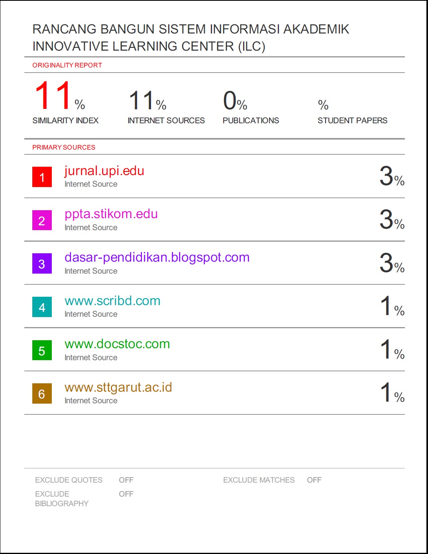The height and width of the screenshot is (554, 428).
Task: Click the 11% Internet Sources figure
Action: 147,101
